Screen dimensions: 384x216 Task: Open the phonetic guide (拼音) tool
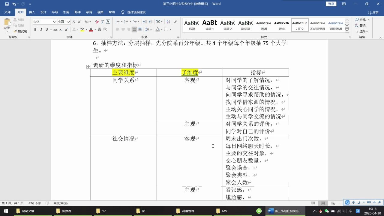pyautogui.click(x=102, y=22)
